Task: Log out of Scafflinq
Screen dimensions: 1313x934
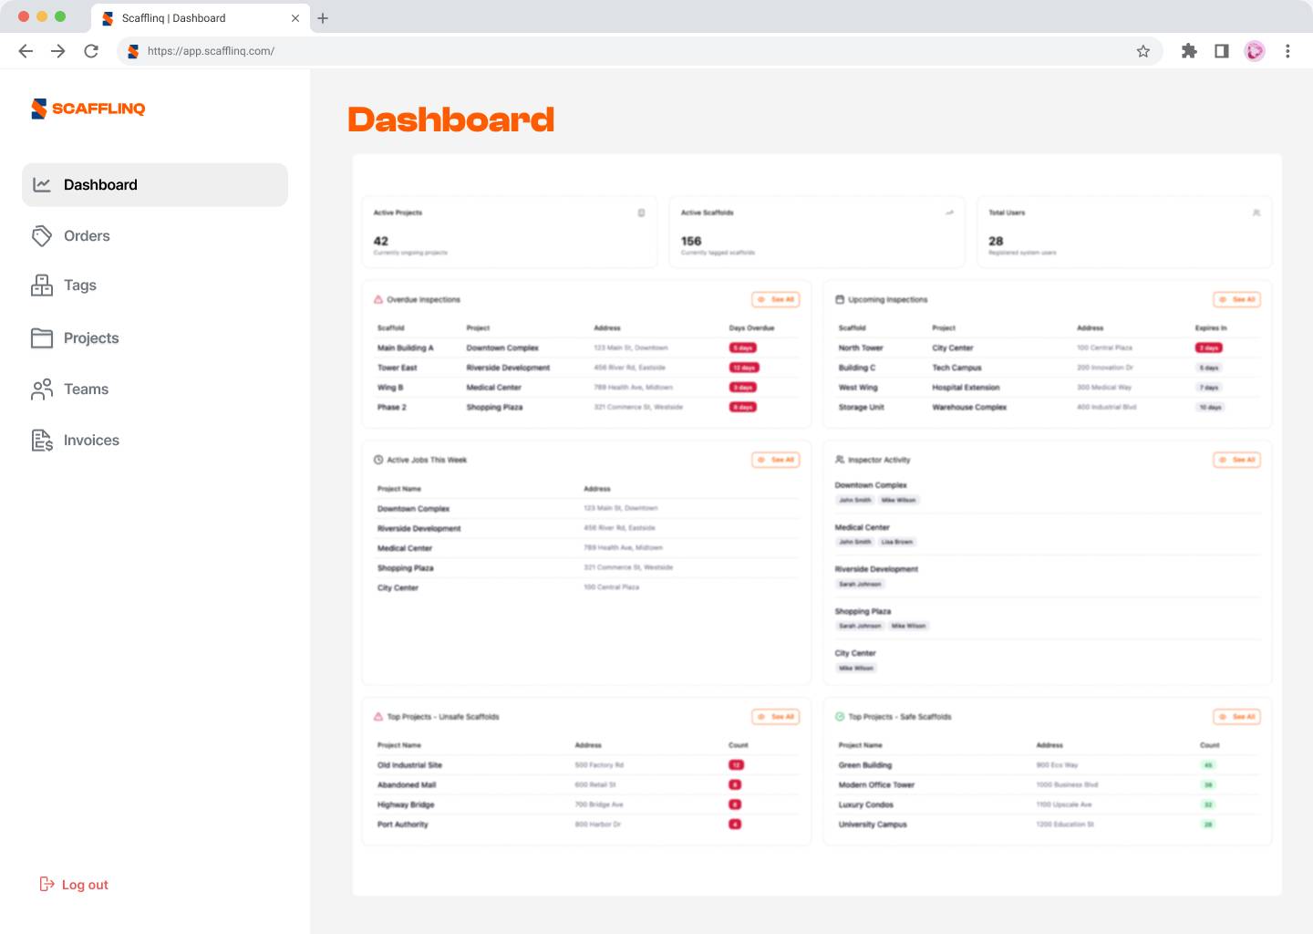Action: [75, 885]
